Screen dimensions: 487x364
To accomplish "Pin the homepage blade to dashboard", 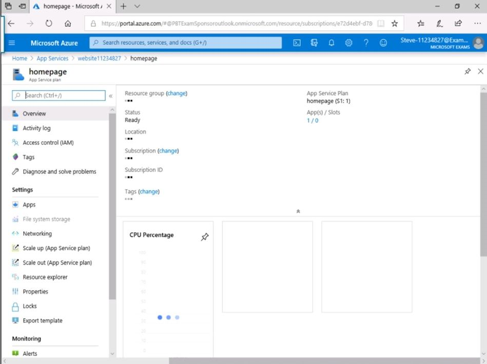I will tap(467, 72).
